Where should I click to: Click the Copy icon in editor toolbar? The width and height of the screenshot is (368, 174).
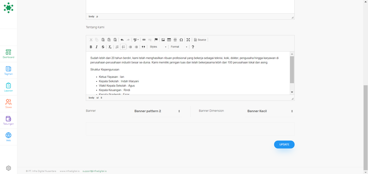[97, 40]
